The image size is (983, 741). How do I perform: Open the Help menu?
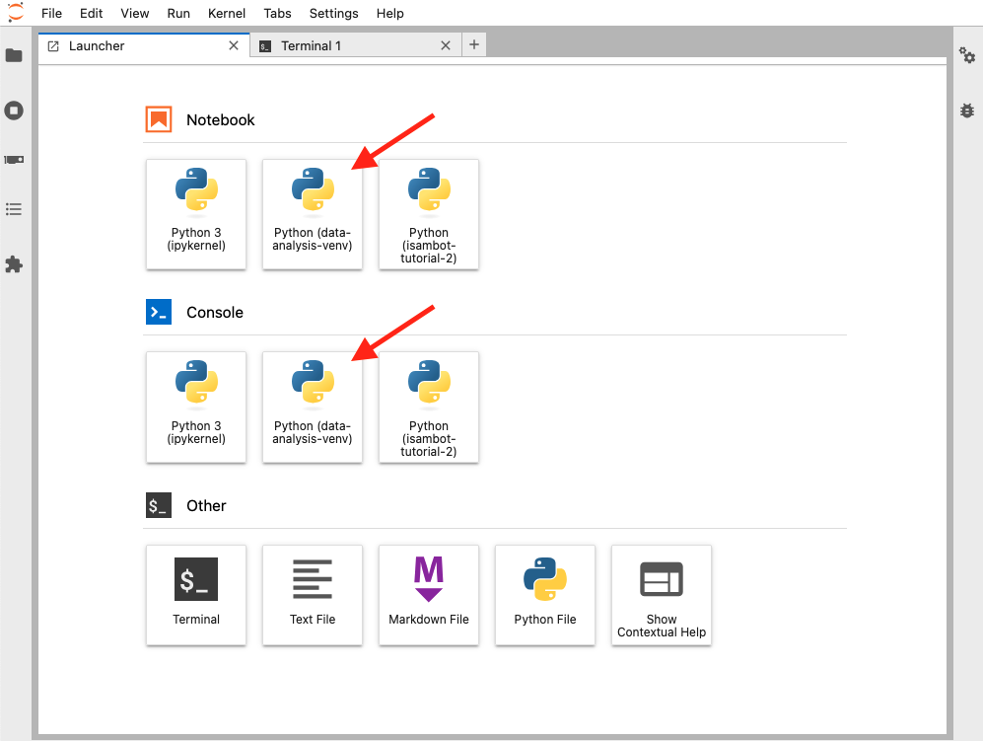click(389, 13)
